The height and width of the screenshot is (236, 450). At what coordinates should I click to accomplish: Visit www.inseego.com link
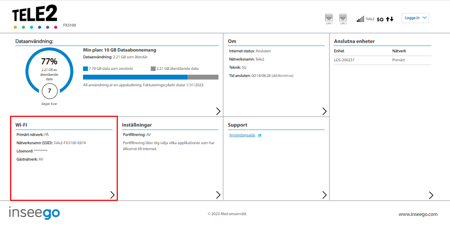tap(418, 214)
